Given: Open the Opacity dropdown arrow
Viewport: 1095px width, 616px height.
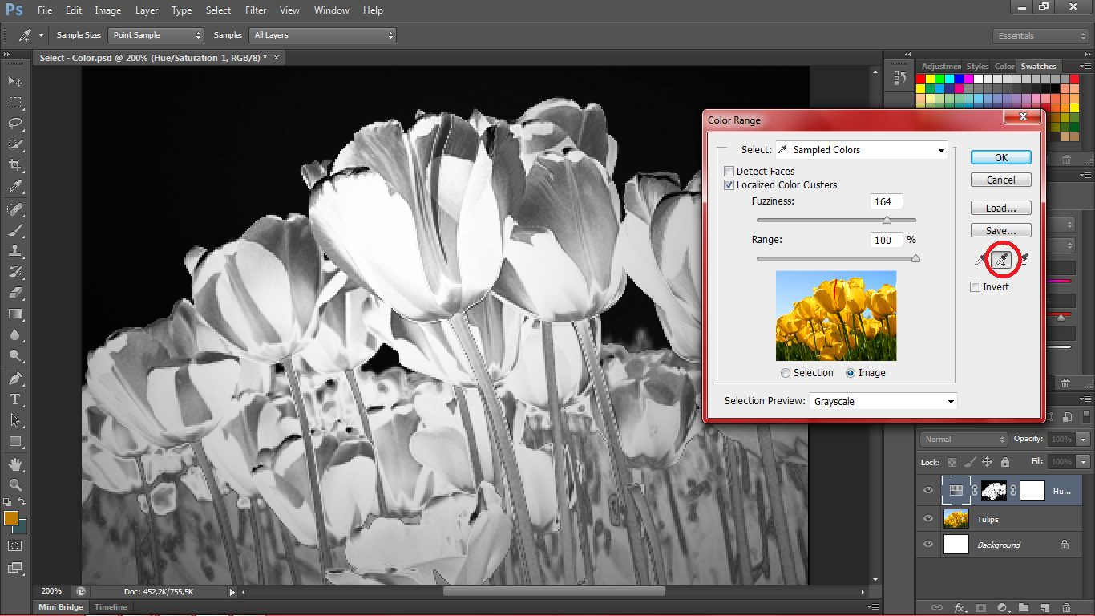Looking at the screenshot, I should pos(1083,440).
